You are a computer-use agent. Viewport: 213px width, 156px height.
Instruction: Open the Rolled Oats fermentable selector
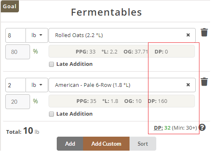tap(122, 35)
